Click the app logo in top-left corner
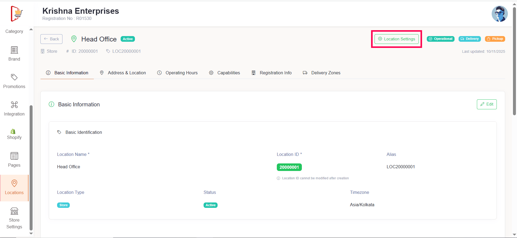Image resolution: width=517 pixels, height=238 pixels. pyautogui.click(x=17, y=13)
